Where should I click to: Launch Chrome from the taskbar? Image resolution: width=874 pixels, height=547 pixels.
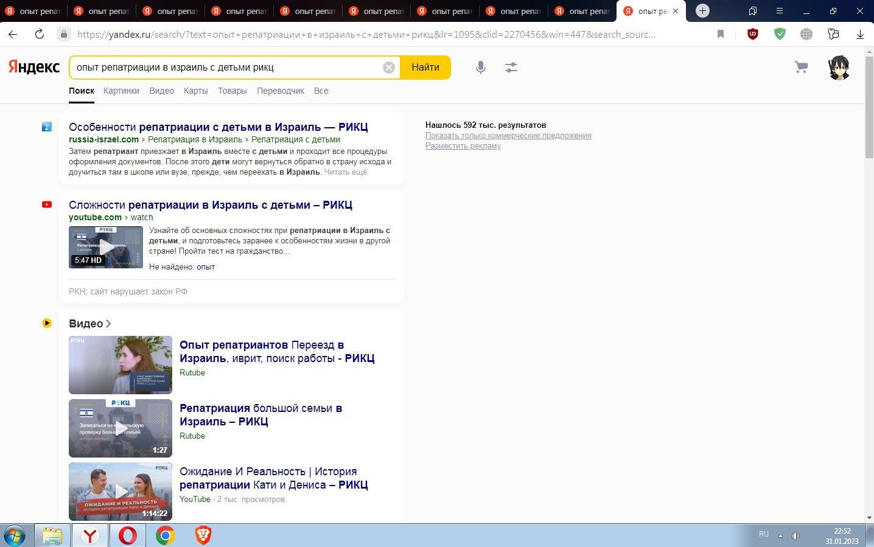click(x=165, y=536)
